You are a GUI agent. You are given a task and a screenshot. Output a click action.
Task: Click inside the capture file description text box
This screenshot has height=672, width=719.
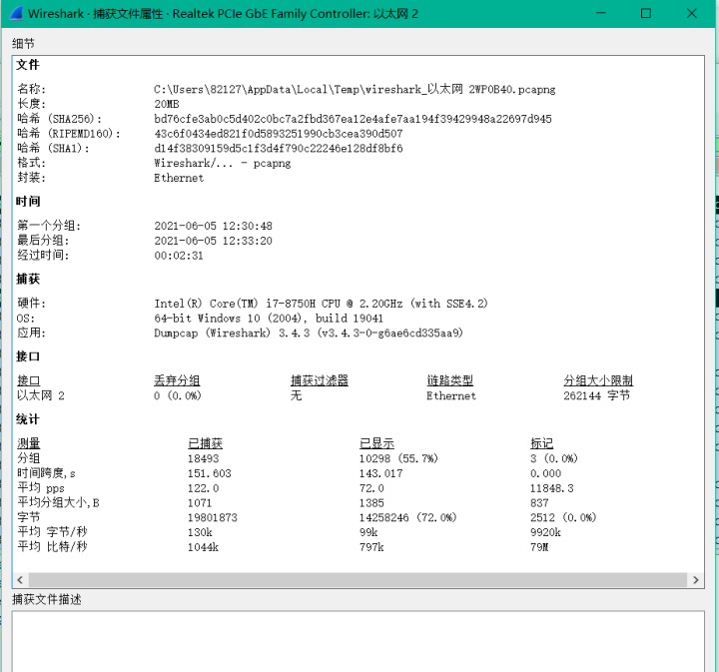coord(358,641)
